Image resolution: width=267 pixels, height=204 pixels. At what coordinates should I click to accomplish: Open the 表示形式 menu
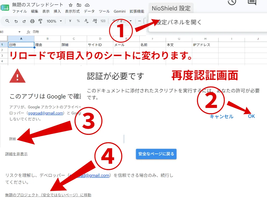[x=72, y=11]
